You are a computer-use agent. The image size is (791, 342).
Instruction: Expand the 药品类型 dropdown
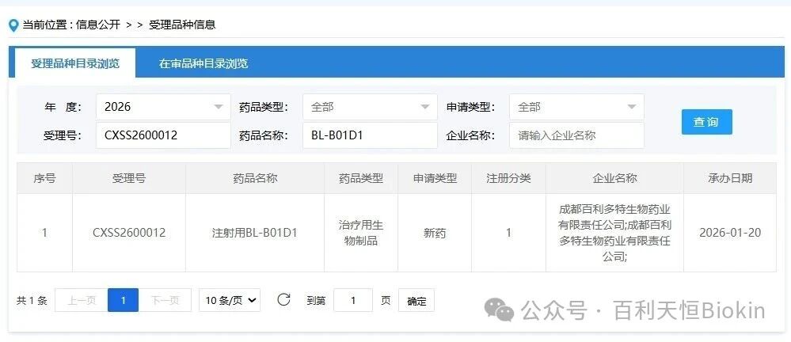[369, 107]
